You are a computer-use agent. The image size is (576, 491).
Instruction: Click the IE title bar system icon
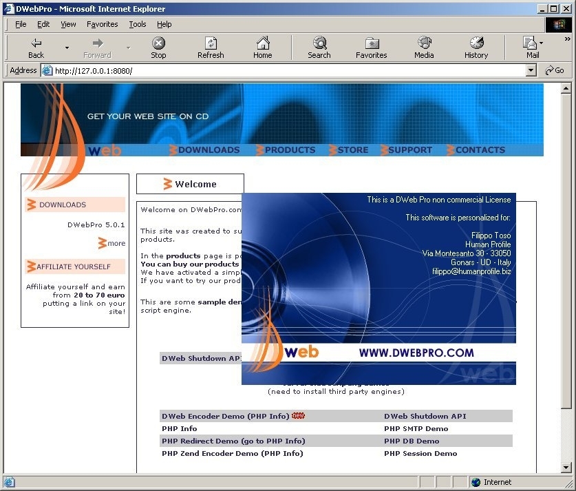coord(9,8)
